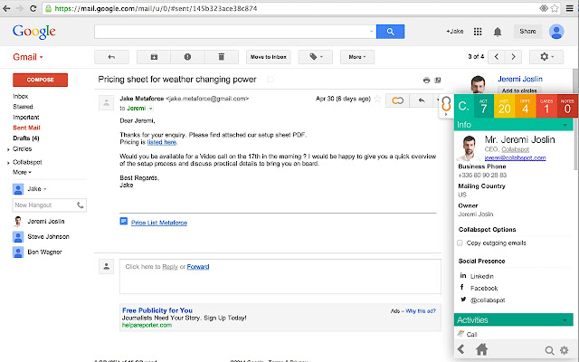Reply using the arrow icon in message header
The height and width of the screenshot is (362, 579).
[x=422, y=100]
